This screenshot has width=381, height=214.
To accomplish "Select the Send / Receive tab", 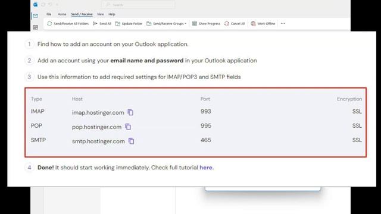I will point(82,14).
